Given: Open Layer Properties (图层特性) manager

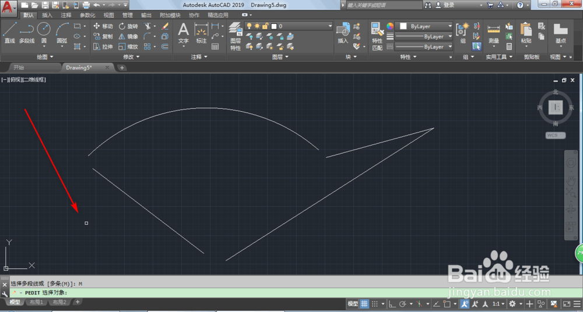Looking at the screenshot, I should tap(236, 36).
